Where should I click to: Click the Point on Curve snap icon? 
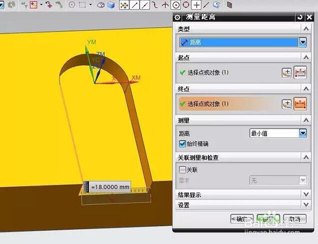[206, 5]
